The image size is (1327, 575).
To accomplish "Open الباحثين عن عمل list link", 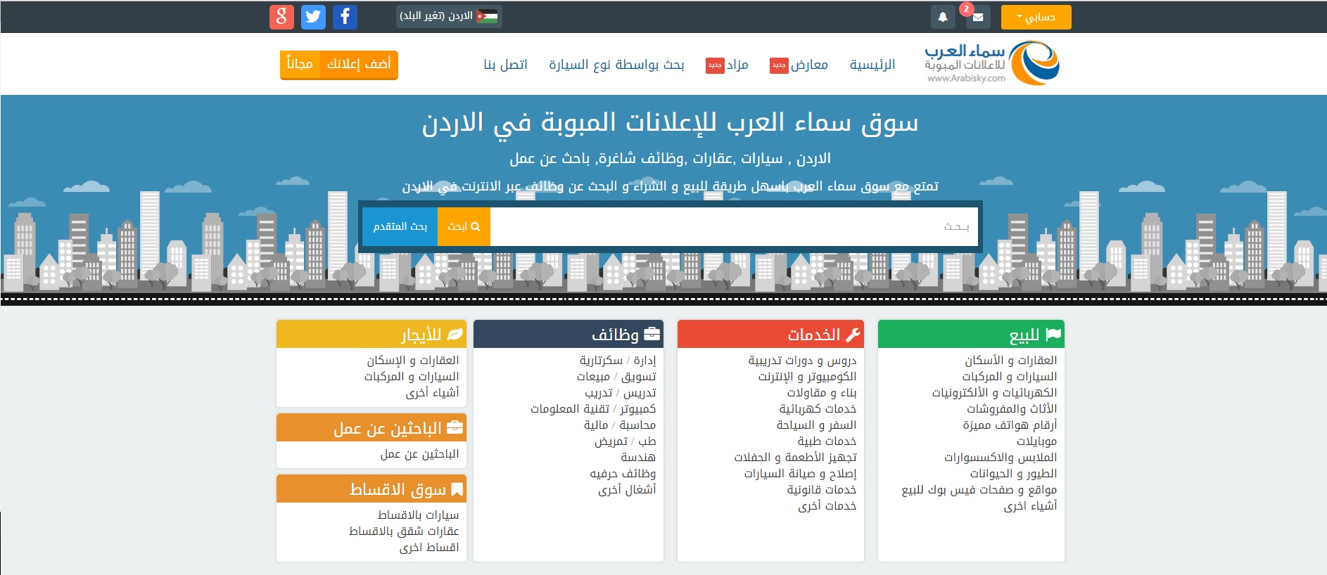I will coord(419,454).
